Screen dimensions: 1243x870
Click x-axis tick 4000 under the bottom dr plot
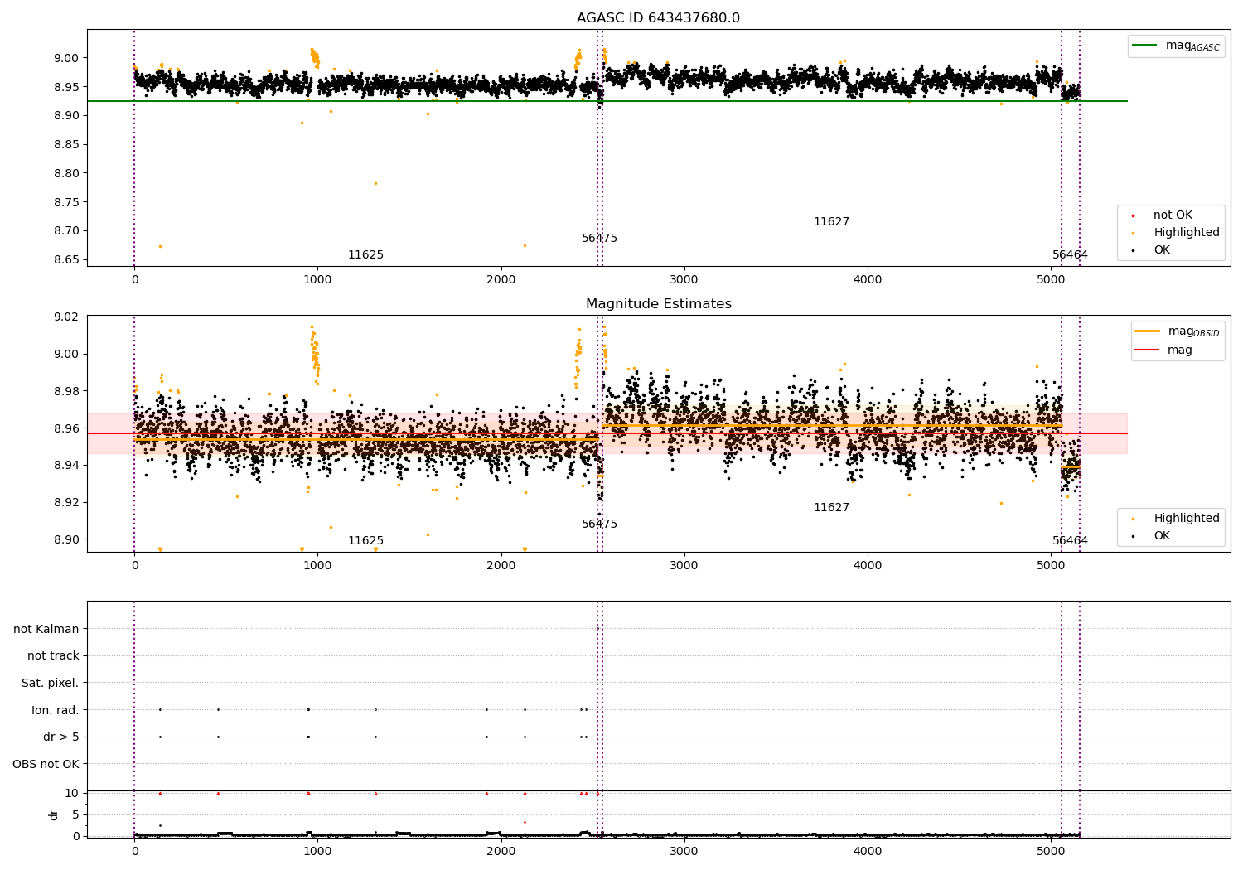(868, 852)
